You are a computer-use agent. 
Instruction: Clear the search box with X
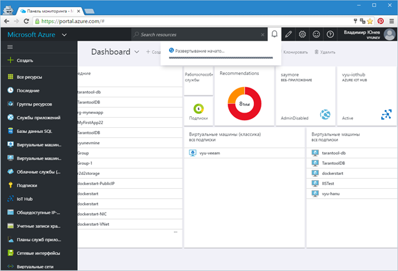coord(263,35)
